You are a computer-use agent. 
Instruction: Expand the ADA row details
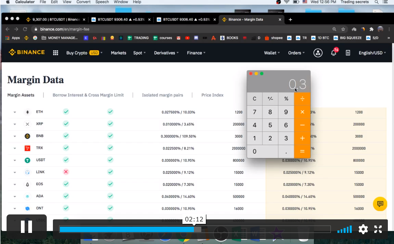(x=15, y=196)
